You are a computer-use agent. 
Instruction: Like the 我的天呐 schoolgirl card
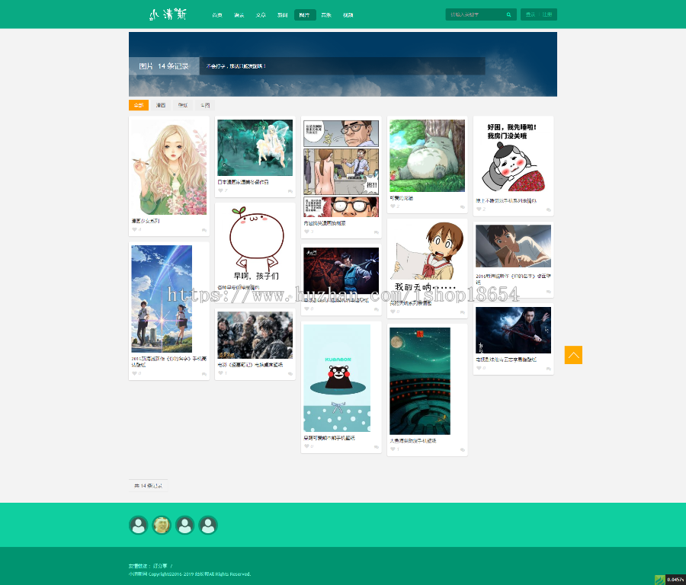click(393, 312)
